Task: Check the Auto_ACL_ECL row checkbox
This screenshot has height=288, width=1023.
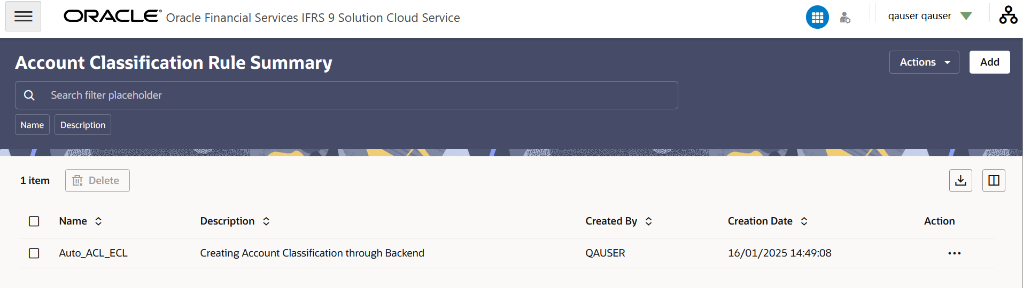Action: [34, 253]
